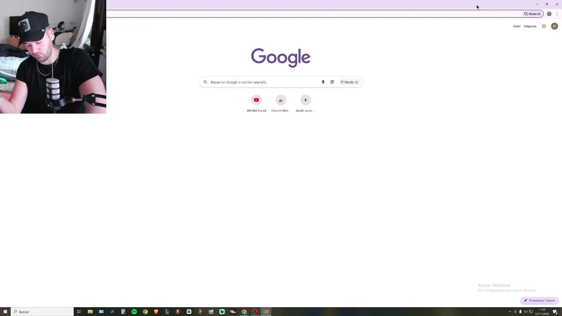This screenshot has width=562, height=316.
Task: Show hidden system tray icons
Action: coord(510,312)
